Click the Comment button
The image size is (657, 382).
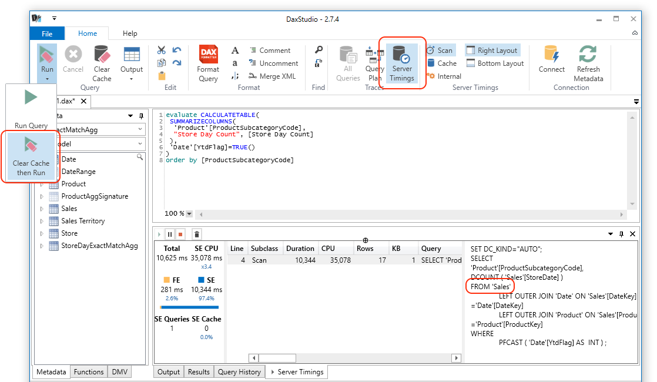point(270,51)
